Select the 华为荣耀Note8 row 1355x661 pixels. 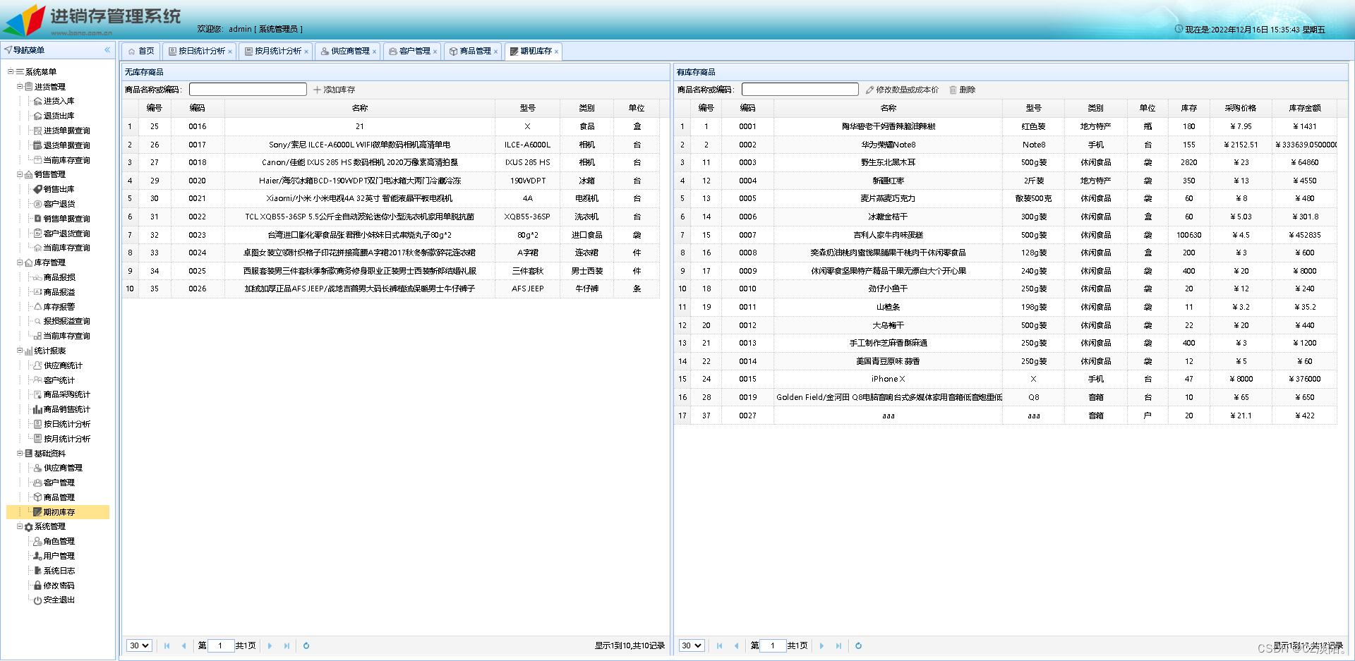1006,145
